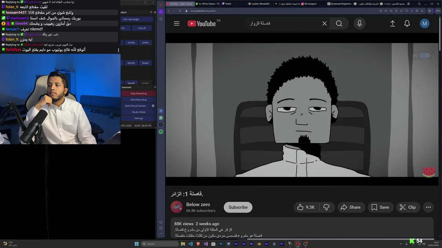
Task: Open virtual camera settings gear in OBS
Action: point(153,106)
